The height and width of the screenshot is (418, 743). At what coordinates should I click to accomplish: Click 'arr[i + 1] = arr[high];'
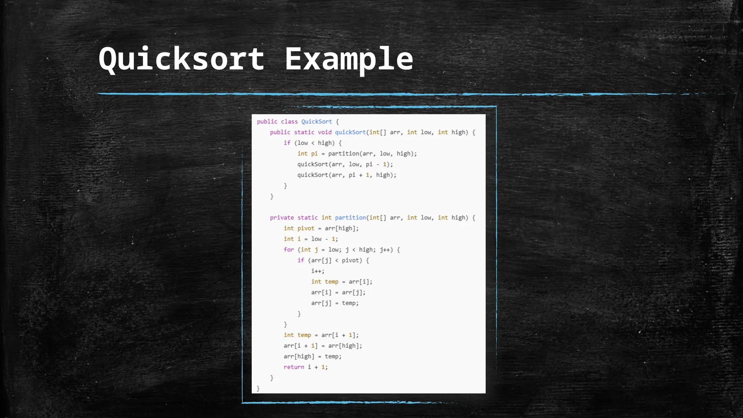point(323,346)
